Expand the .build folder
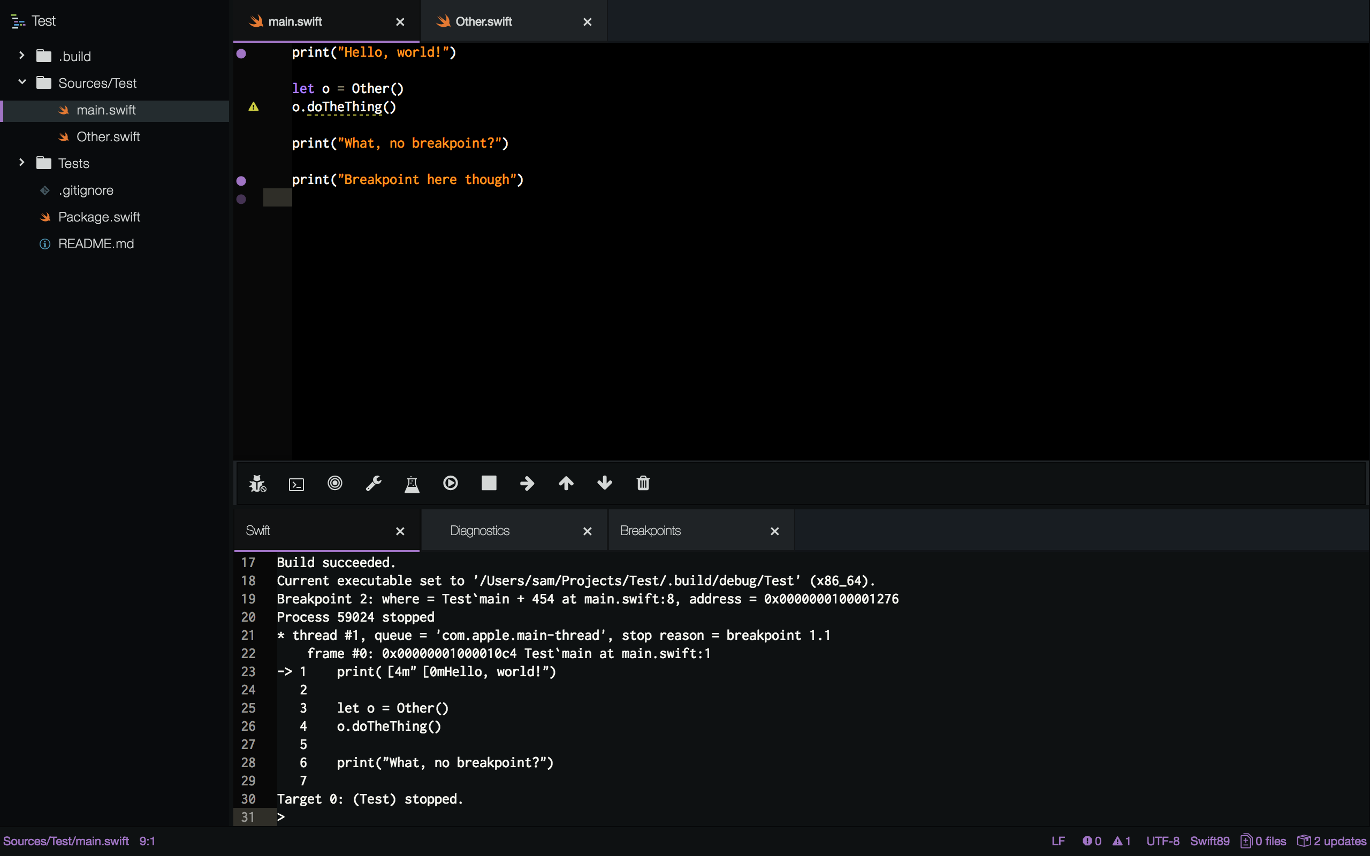Screen dimensions: 1370x856 pyautogui.click(x=21, y=56)
